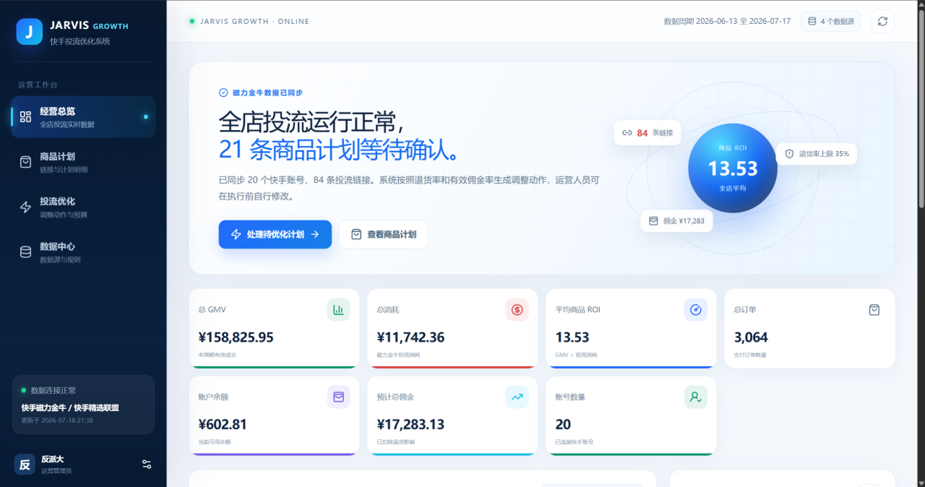Click the ¥17,283.13 commission value
This screenshot has height=487, width=925.
click(x=410, y=424)
